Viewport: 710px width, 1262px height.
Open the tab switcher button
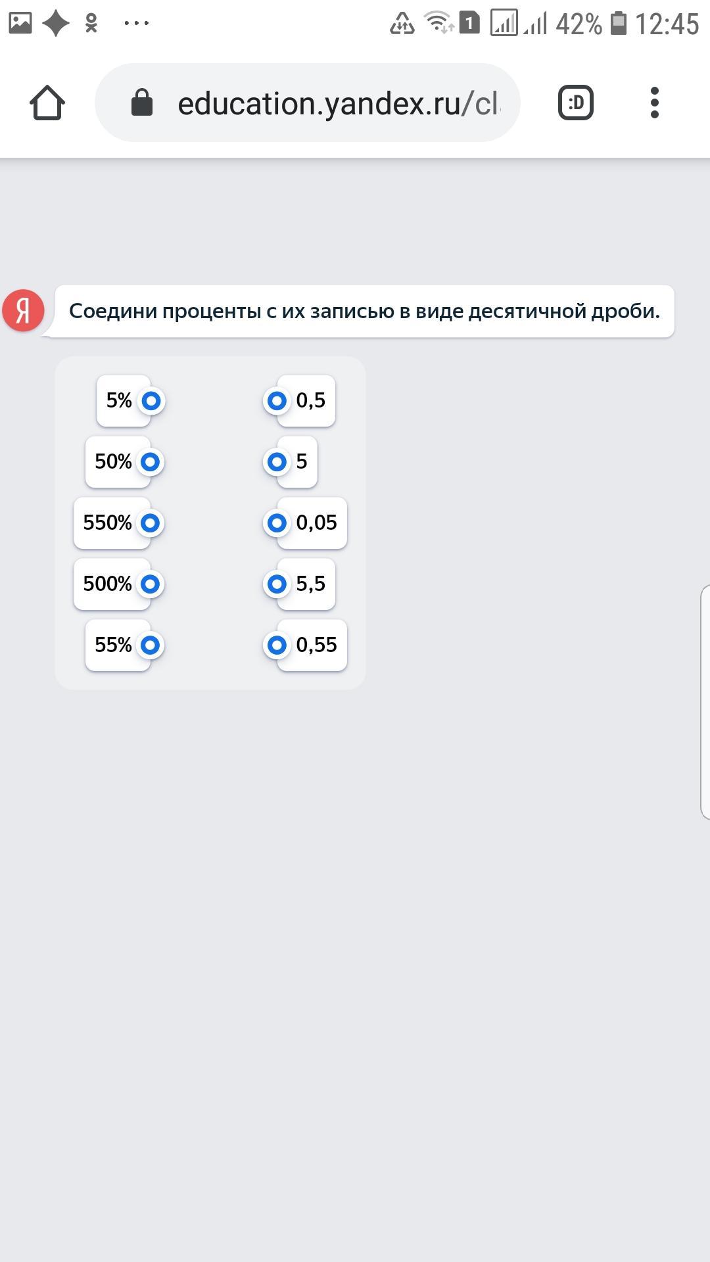tap(576, 103)
